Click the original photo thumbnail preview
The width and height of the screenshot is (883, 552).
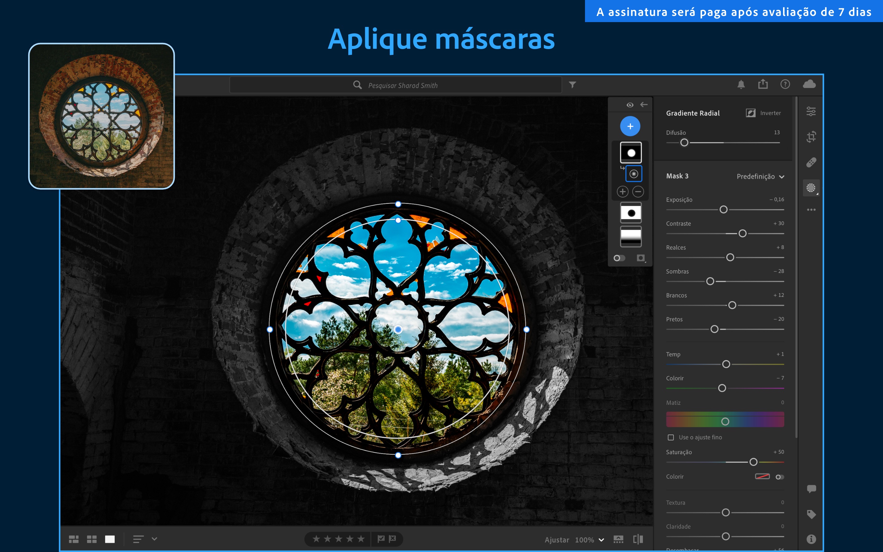[101, 116]
